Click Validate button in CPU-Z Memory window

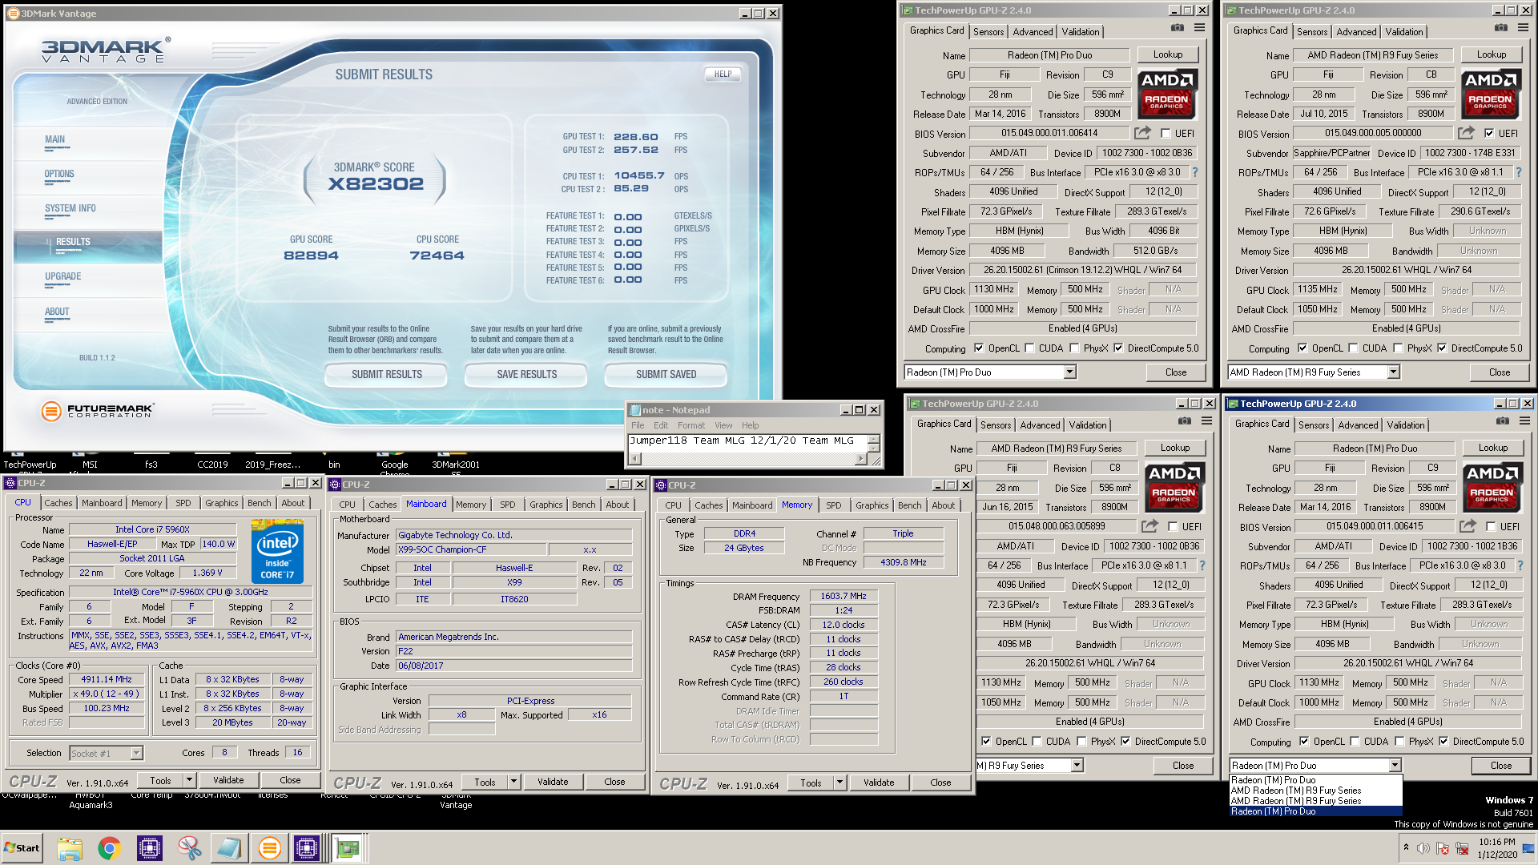(879, 783)
